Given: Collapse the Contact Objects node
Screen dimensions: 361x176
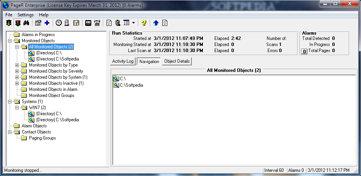Looking at the screenshot, I should [x=10, y=132].
